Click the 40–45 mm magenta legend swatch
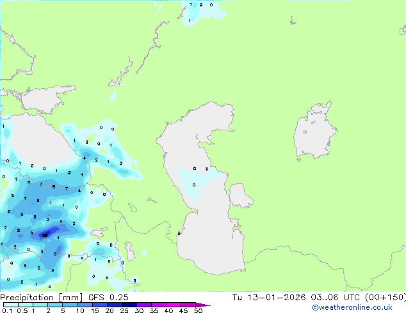This screenshot has height=313, width=406. click(174, 305)
